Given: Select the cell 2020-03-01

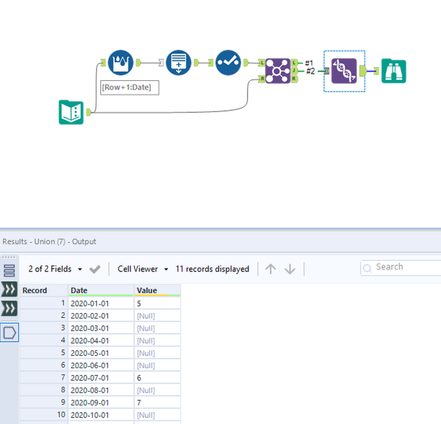Looking at the screenshot, I should coord(101,328).
